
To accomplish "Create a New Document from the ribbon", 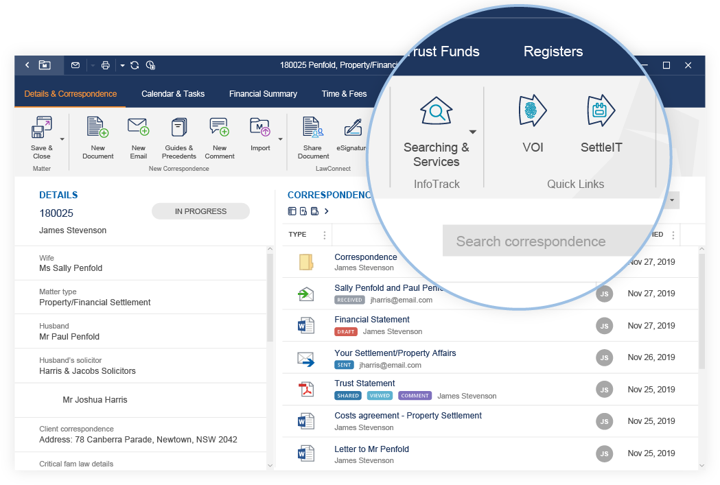I will (97, 127).
